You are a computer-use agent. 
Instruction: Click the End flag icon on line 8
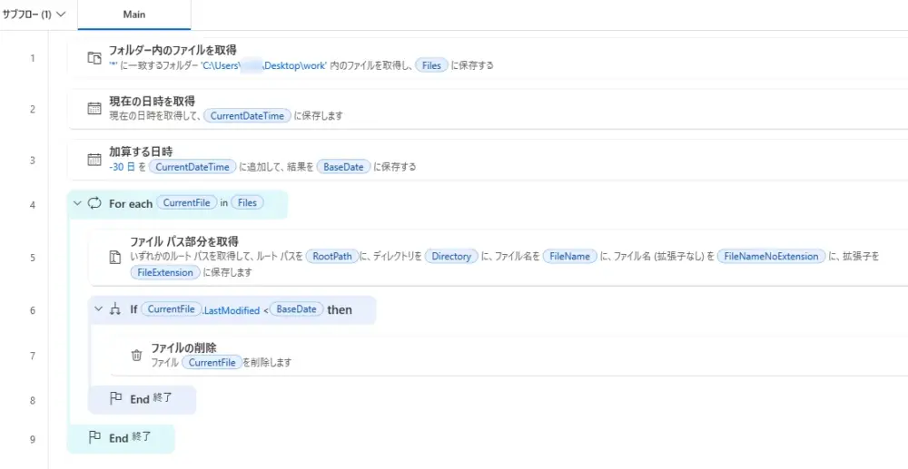[115, 398]
